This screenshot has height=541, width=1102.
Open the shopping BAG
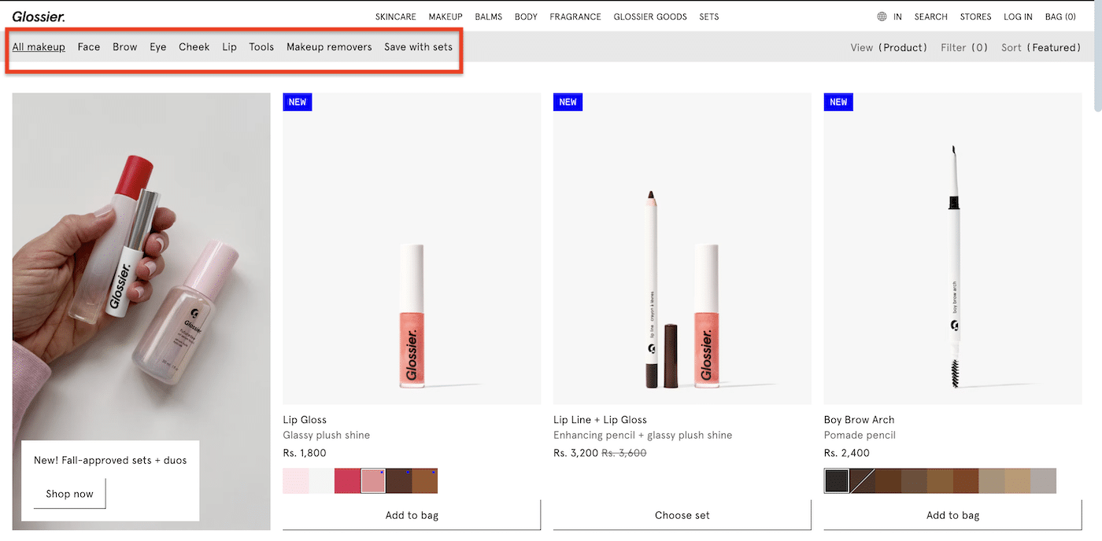pos(1060,16)
